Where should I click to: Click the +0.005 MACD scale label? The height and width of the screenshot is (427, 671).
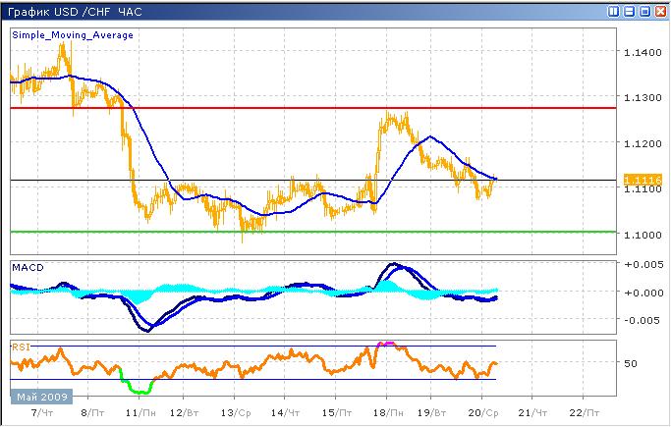(644, 265)
